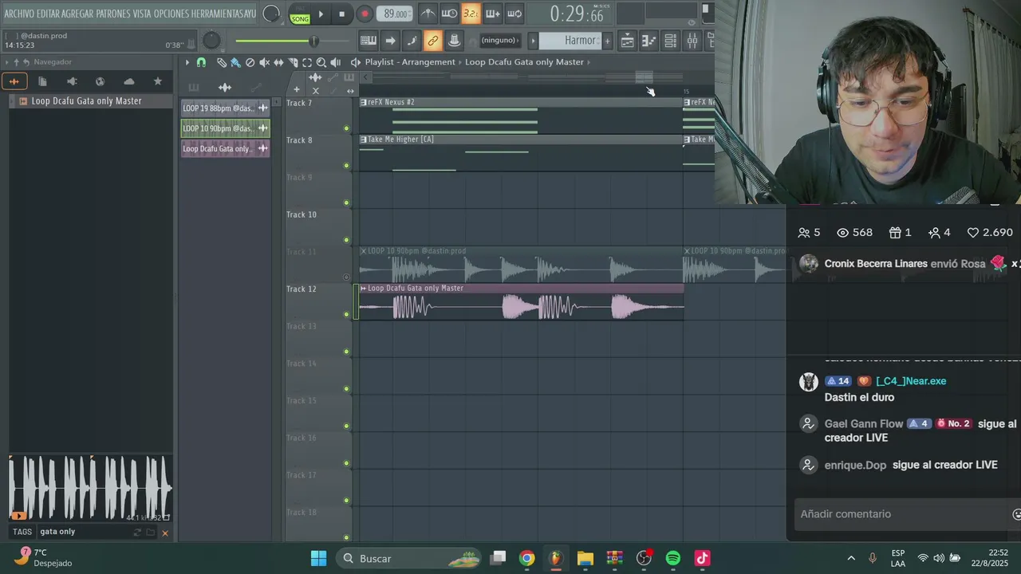Viewport: 1021px width, 574px height.
Task: Expand the Loop Dcafu Gata only Master browser item
Action: [13, 101]
